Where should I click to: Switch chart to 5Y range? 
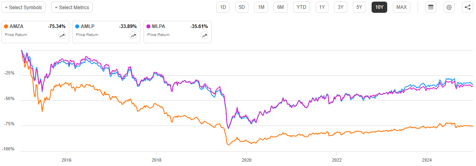(359, 7)
